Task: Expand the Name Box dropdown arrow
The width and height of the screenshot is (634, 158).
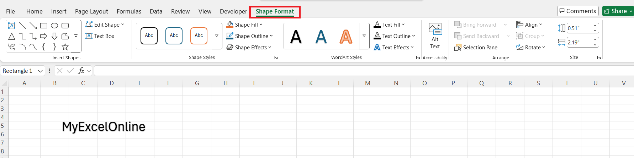Action: pyautogui.click(x=40, y=71)
